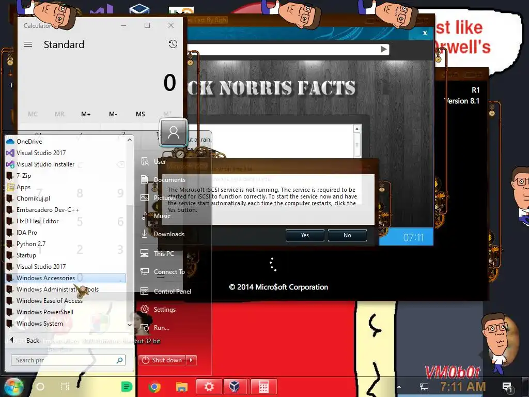Expand the Windows Accessories folder

66,278
